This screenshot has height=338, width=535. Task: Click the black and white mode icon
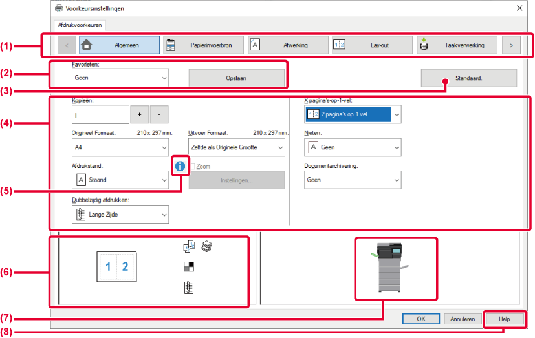[x=189, y=267]
